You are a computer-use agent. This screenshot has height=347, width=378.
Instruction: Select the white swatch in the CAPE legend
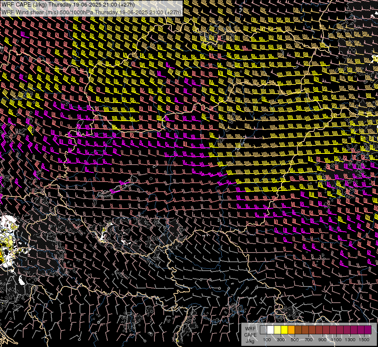271,330
